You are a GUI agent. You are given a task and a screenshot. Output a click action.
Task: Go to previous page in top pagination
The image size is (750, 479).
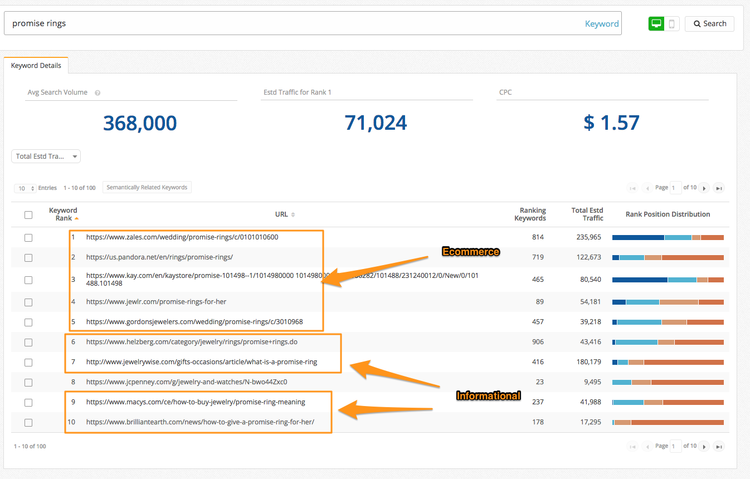pos(647,188)
